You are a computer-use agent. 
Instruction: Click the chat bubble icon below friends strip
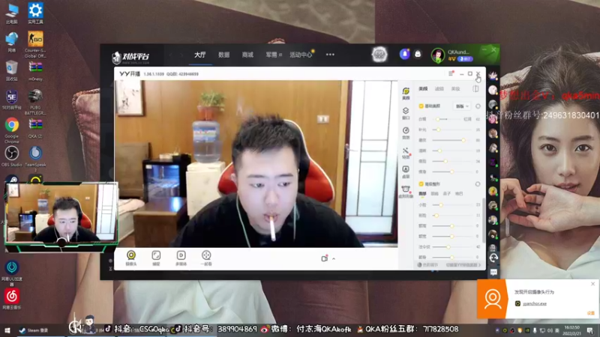493,272
